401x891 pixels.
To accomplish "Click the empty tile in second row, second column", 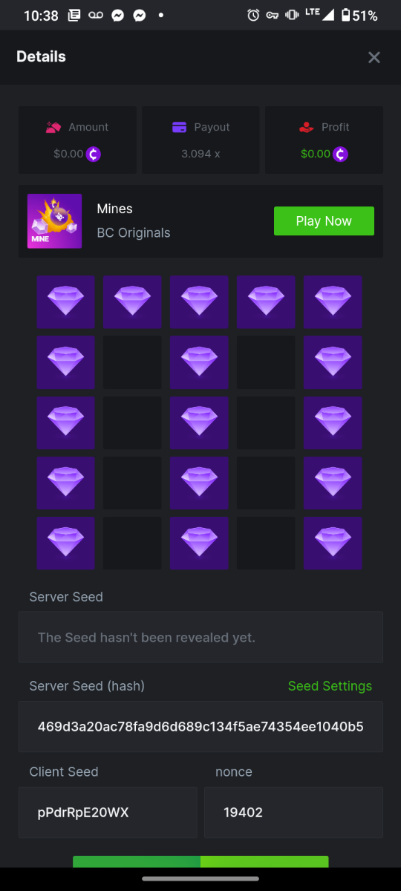I will [132, 362].
